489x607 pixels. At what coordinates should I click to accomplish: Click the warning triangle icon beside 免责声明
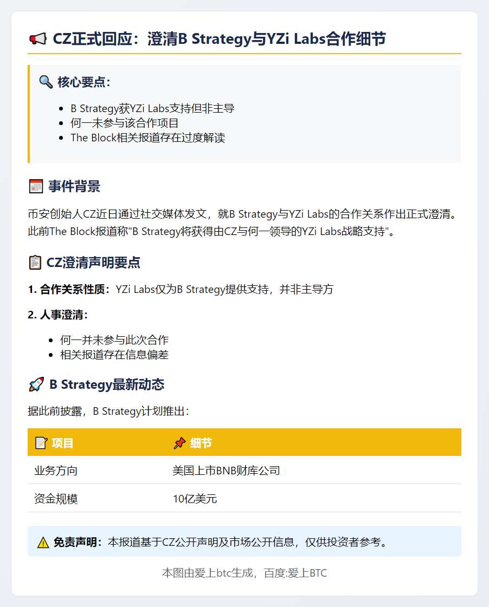pos(43,542)
